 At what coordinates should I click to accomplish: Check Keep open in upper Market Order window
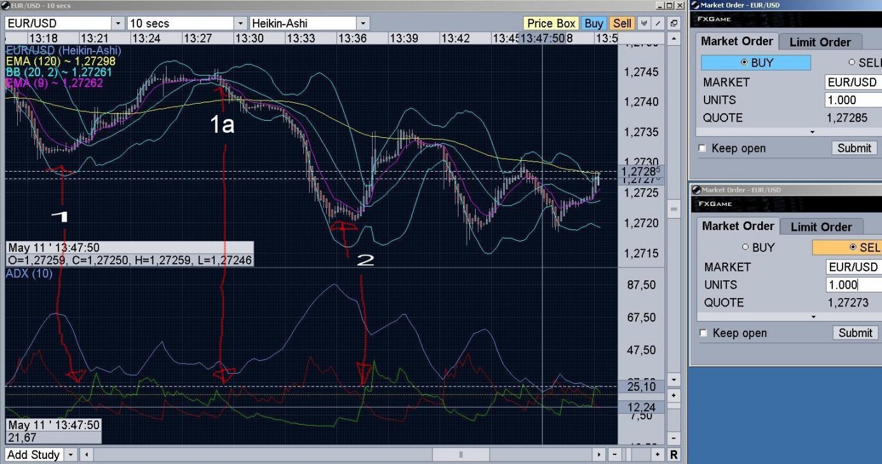pos(703,148)
